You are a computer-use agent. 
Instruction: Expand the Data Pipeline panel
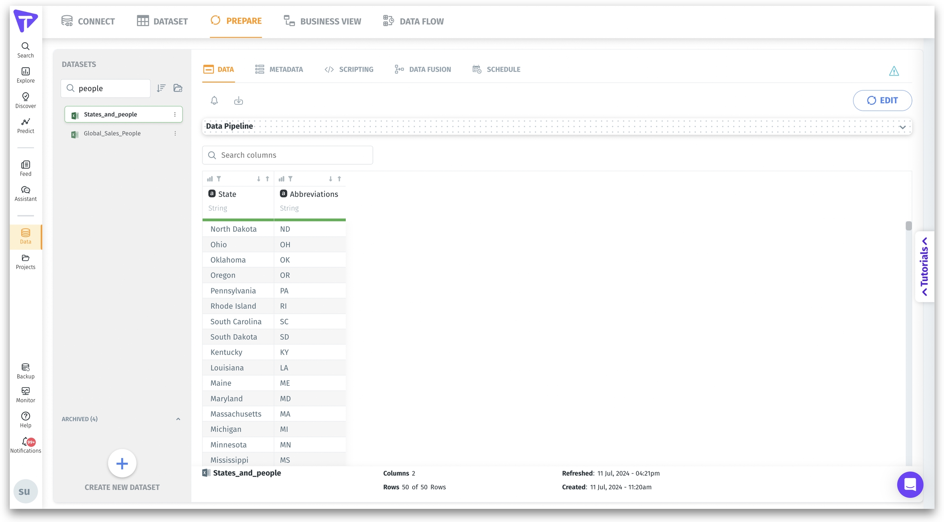click(x=902, y=127)
